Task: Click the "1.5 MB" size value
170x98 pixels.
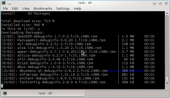Action: coord(128,36)
